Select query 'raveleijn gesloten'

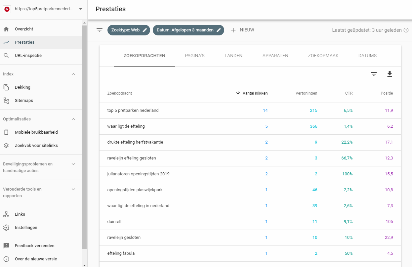[x=124, y=238]
